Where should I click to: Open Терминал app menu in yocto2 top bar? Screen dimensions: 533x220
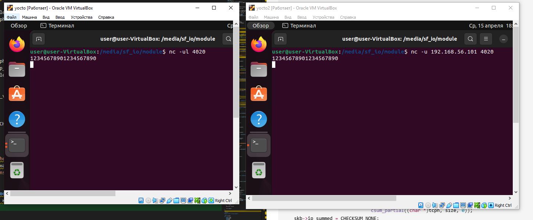click(x=299, y=26)
